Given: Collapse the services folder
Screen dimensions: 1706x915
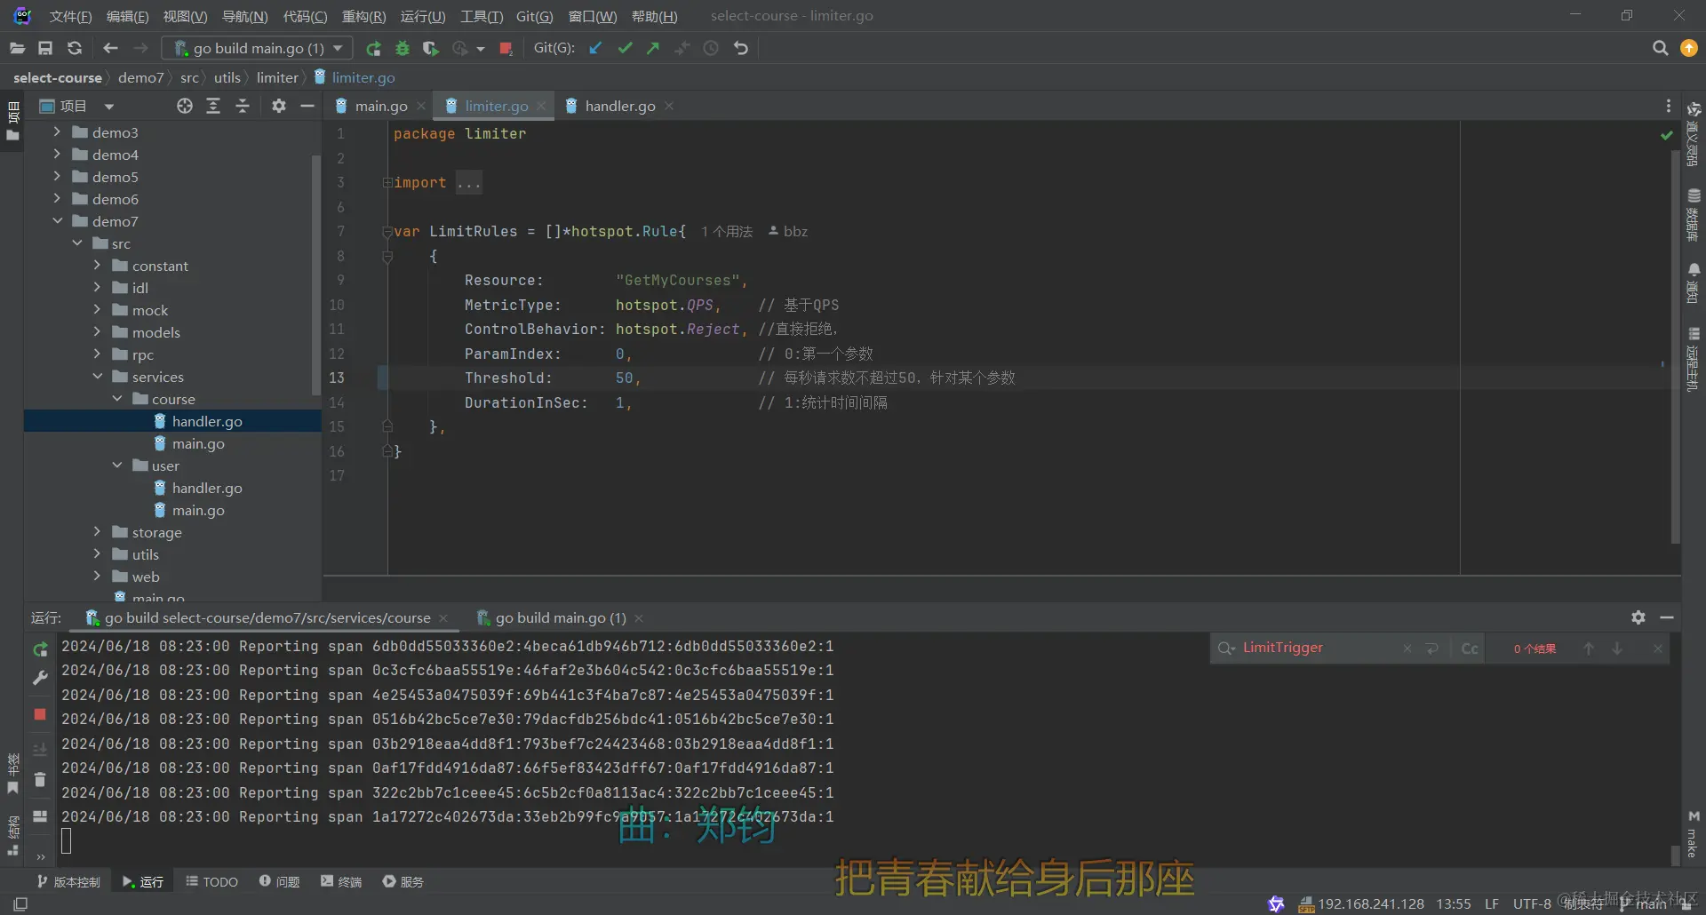Looking at the screenshot, I should tap(97, 376).
